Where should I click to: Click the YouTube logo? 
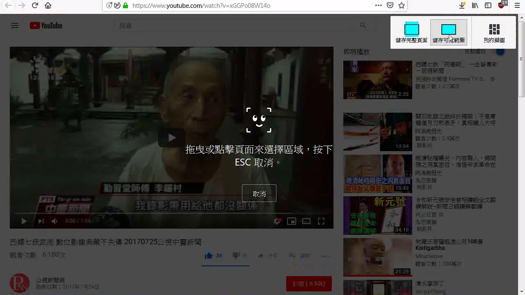coord(46,25)
